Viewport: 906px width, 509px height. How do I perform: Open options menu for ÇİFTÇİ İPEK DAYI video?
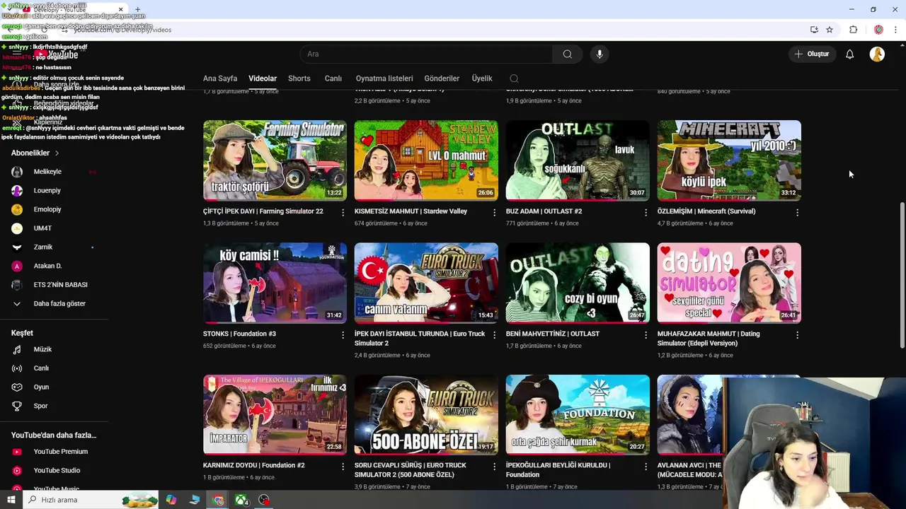click(343, 212)
